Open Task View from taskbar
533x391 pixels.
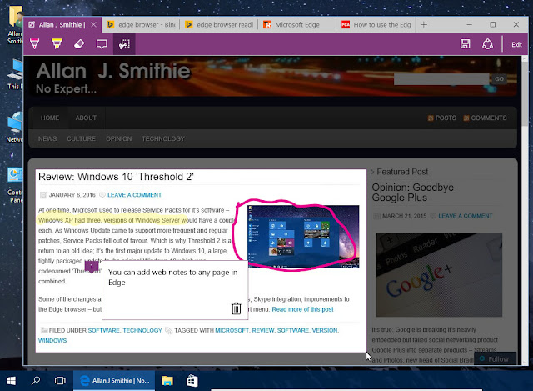60,381
